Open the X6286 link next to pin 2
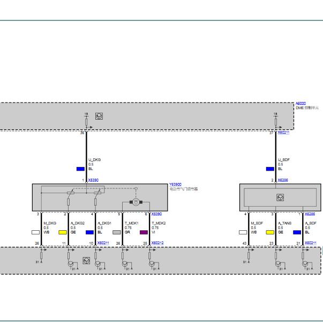This screenshot has width=323, height=322. coord(283,180)
